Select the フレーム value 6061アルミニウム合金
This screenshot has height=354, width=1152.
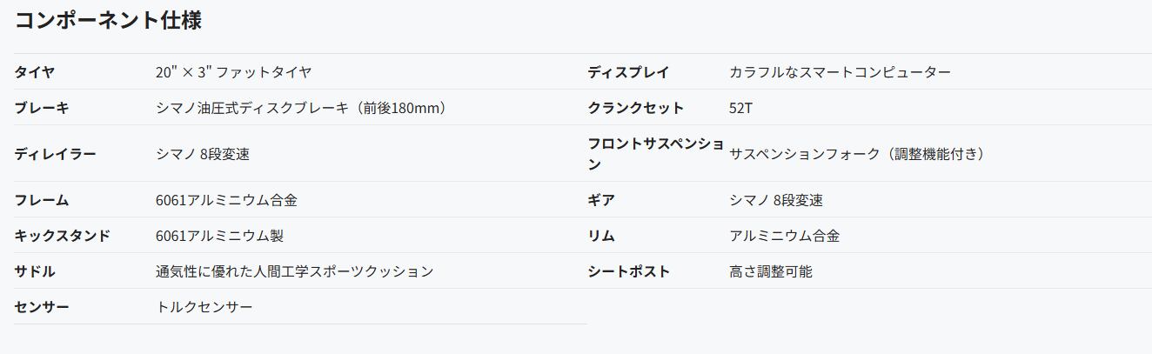(x=226, y=200)
